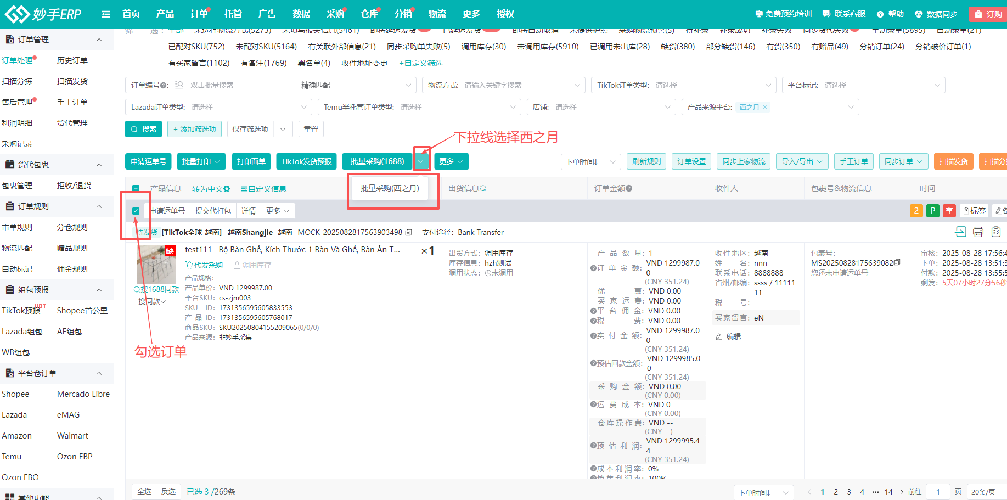Toggle the select-all header checkbox

point(136,188)
